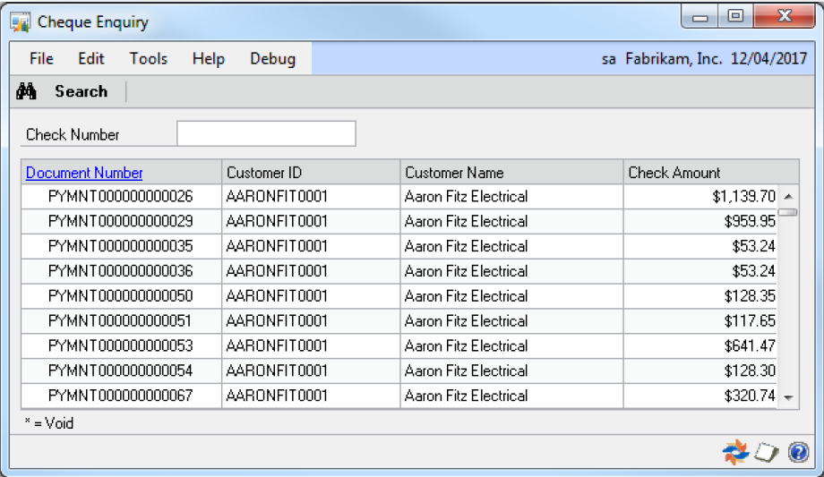This screenshot has width=824, height=477.
Task: Open the Help menu
Action: point(208,59)
